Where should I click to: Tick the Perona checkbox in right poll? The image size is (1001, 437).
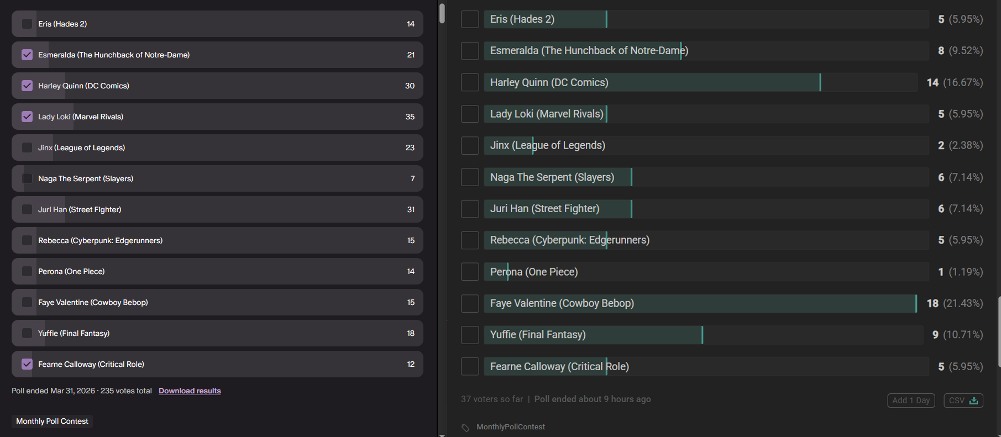470,272
